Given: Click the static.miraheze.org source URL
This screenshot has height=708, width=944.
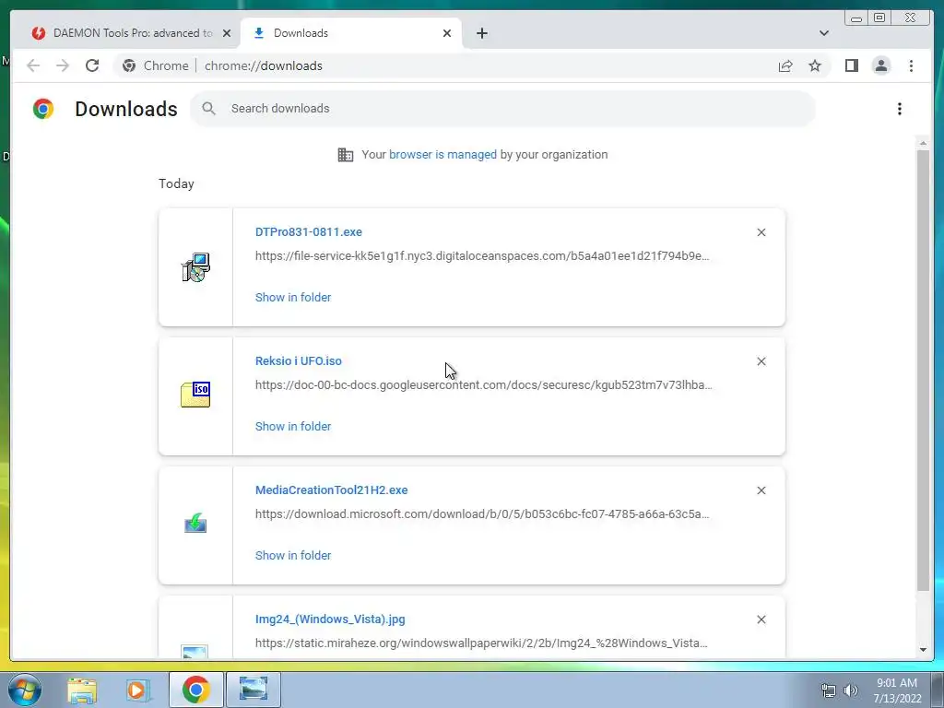Looking at the screenshot, I should click(x=481, y=643).
